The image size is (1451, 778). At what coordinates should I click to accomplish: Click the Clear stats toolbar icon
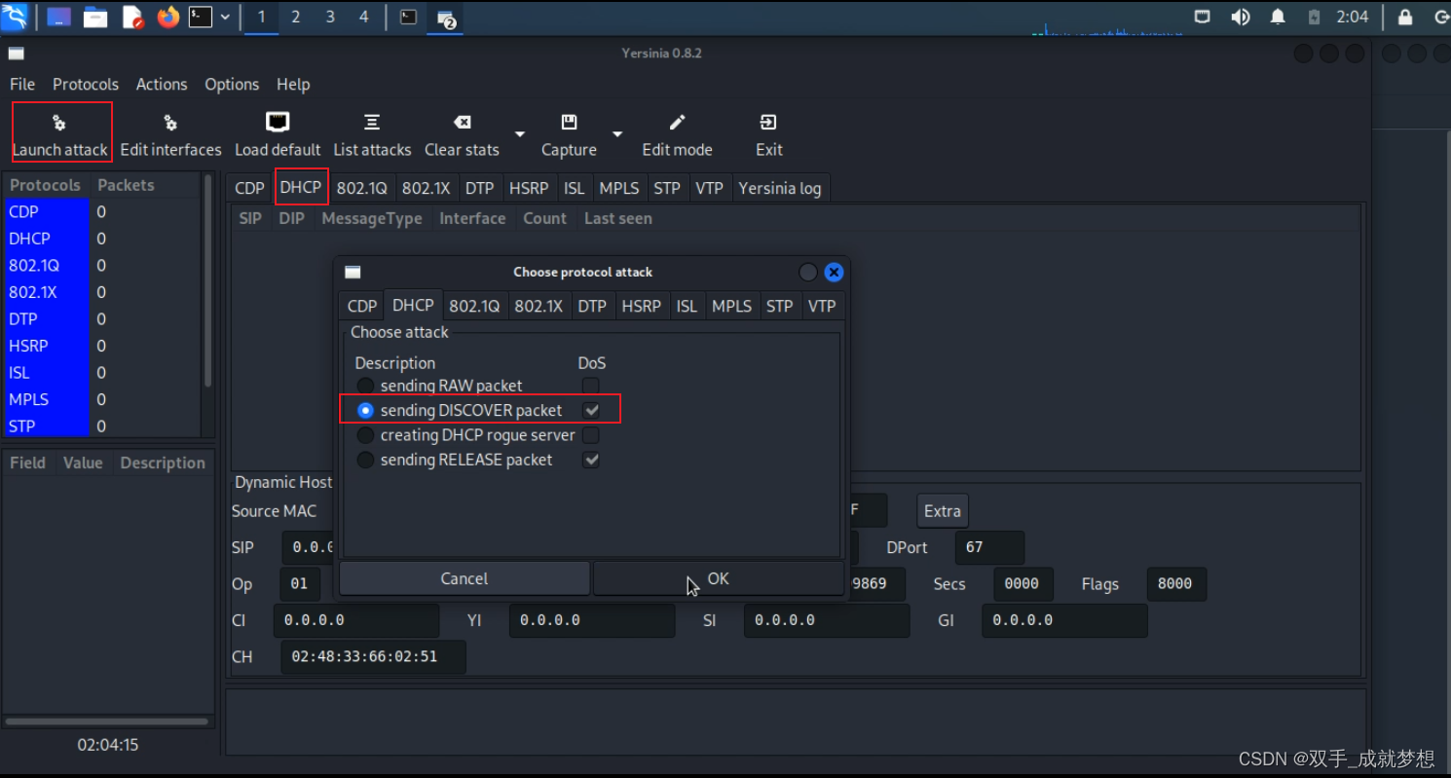pyautogui.click(x=463, y=122)
